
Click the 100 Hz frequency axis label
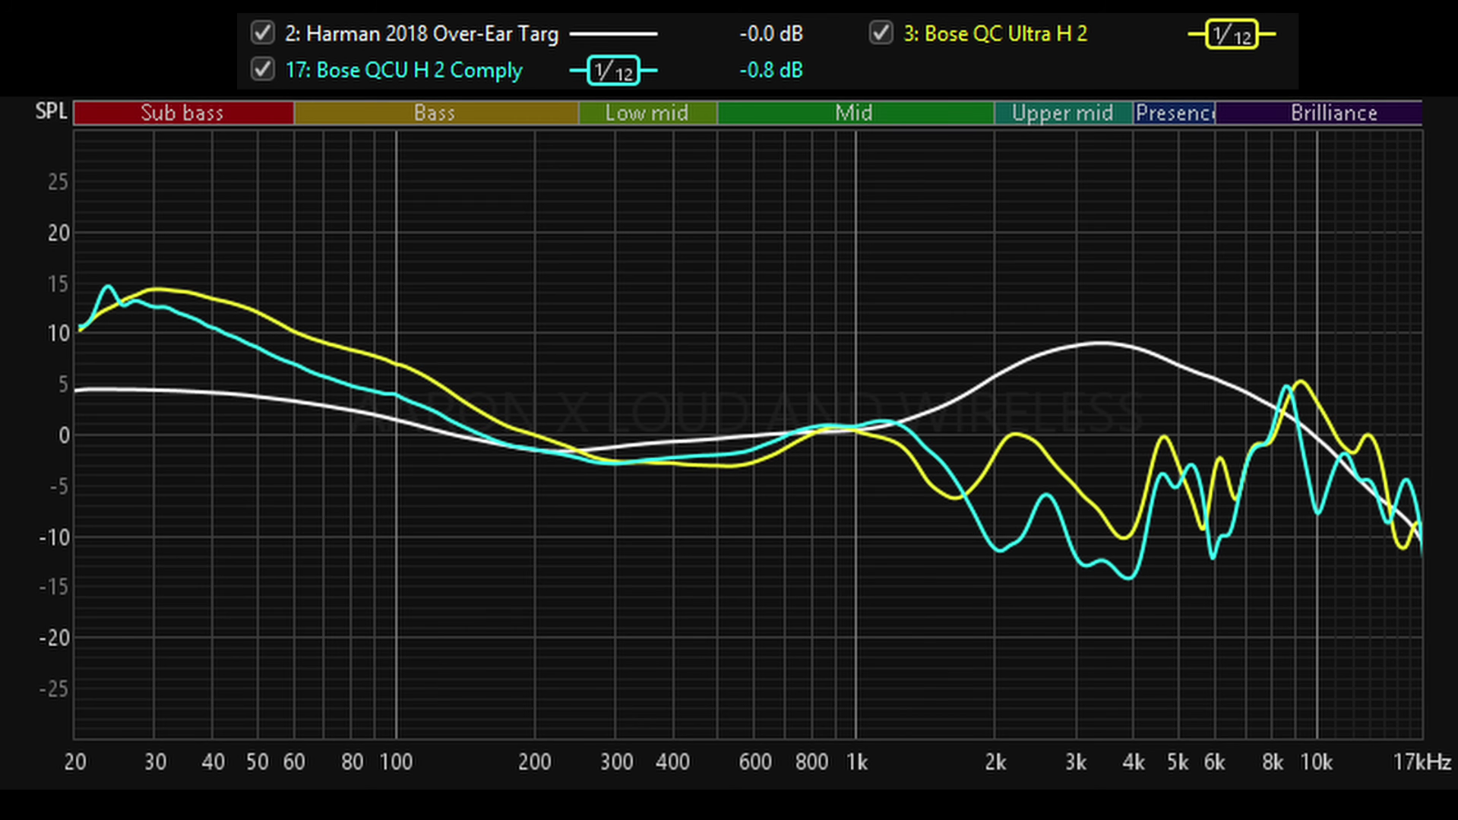(396, 762)
